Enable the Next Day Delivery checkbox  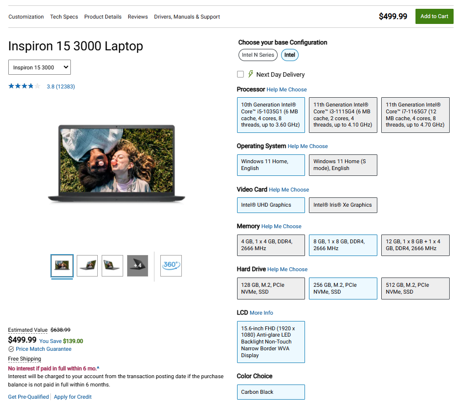tap(240, 74)
